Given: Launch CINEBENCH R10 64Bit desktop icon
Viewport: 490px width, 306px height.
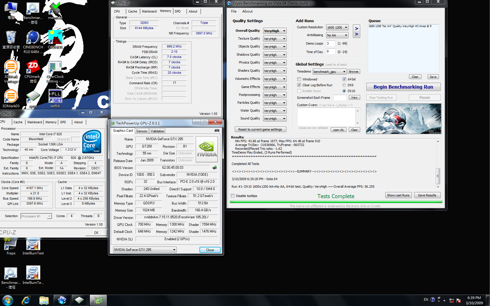Looking at the screenshot, I should click(x=33, y=42).
